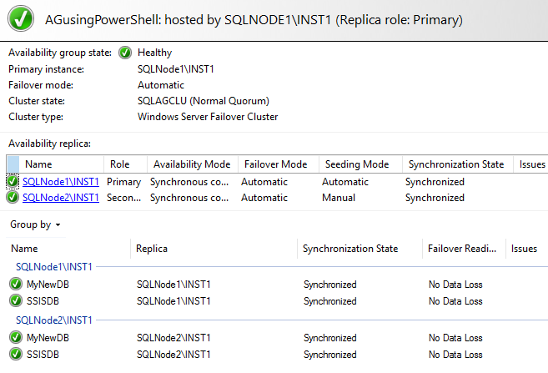
Task: Sort by Availability Mode column header
Action: 192,164
